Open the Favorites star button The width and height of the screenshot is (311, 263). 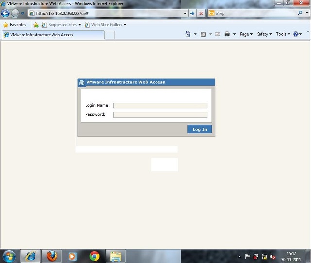15,25
